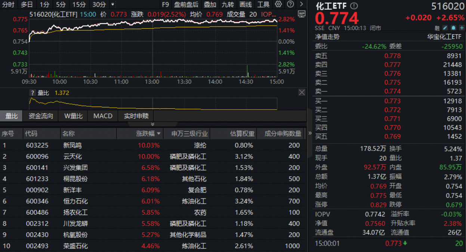466x252 pixels.
Task: Click the bell alert icon
Action: point(453,28)
